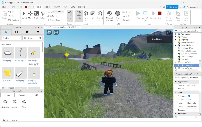Open the Terrain Editor from ribbon
The width and height of the screenshot is (202, 127).
[70, 15]
